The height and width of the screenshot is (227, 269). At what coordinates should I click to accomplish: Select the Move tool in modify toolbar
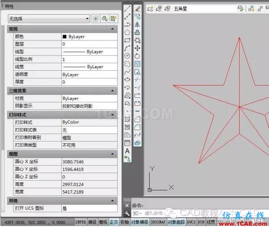pyautogui.click(x=137, y=48)
